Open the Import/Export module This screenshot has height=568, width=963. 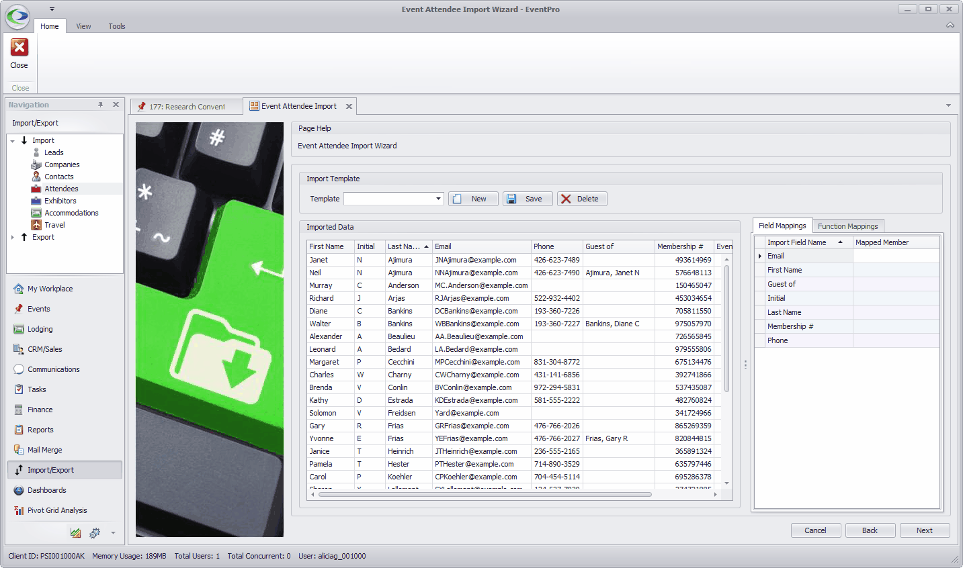click(x=65, y=470)
